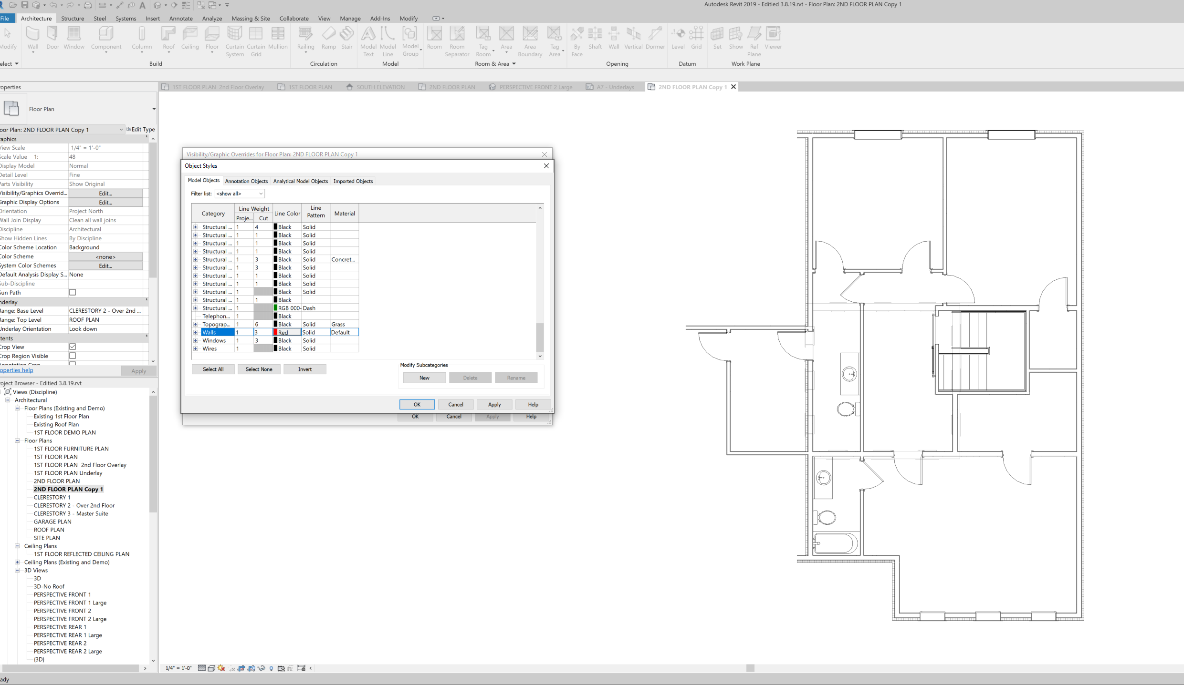This screenshot has width=1184, height=685.
Task: Enable the Crop View checkbox
Action: [73, 347]
